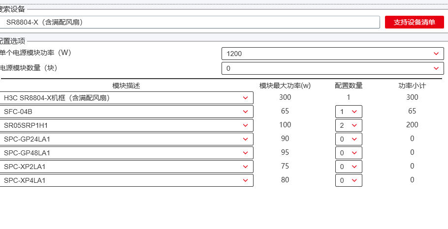The width and height of the screenshot is (448, 229).
Task: Click the 模块描述 column header
Action: [127, 86]
